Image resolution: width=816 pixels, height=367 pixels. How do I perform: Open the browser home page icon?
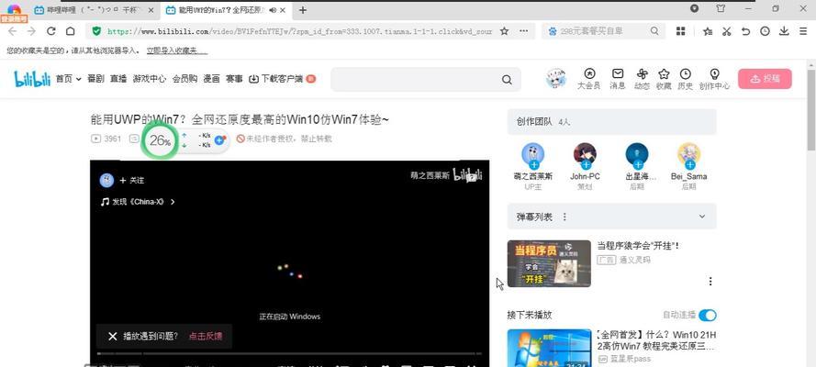pos(71,31)
